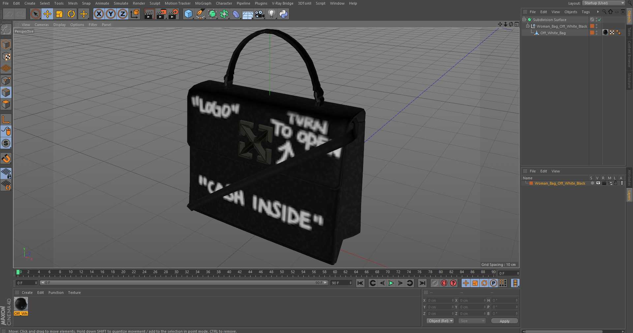Add a Cube primitive object
Image resolution: width=633 pixels, height=333 pixels.
[x=188, y=14]
